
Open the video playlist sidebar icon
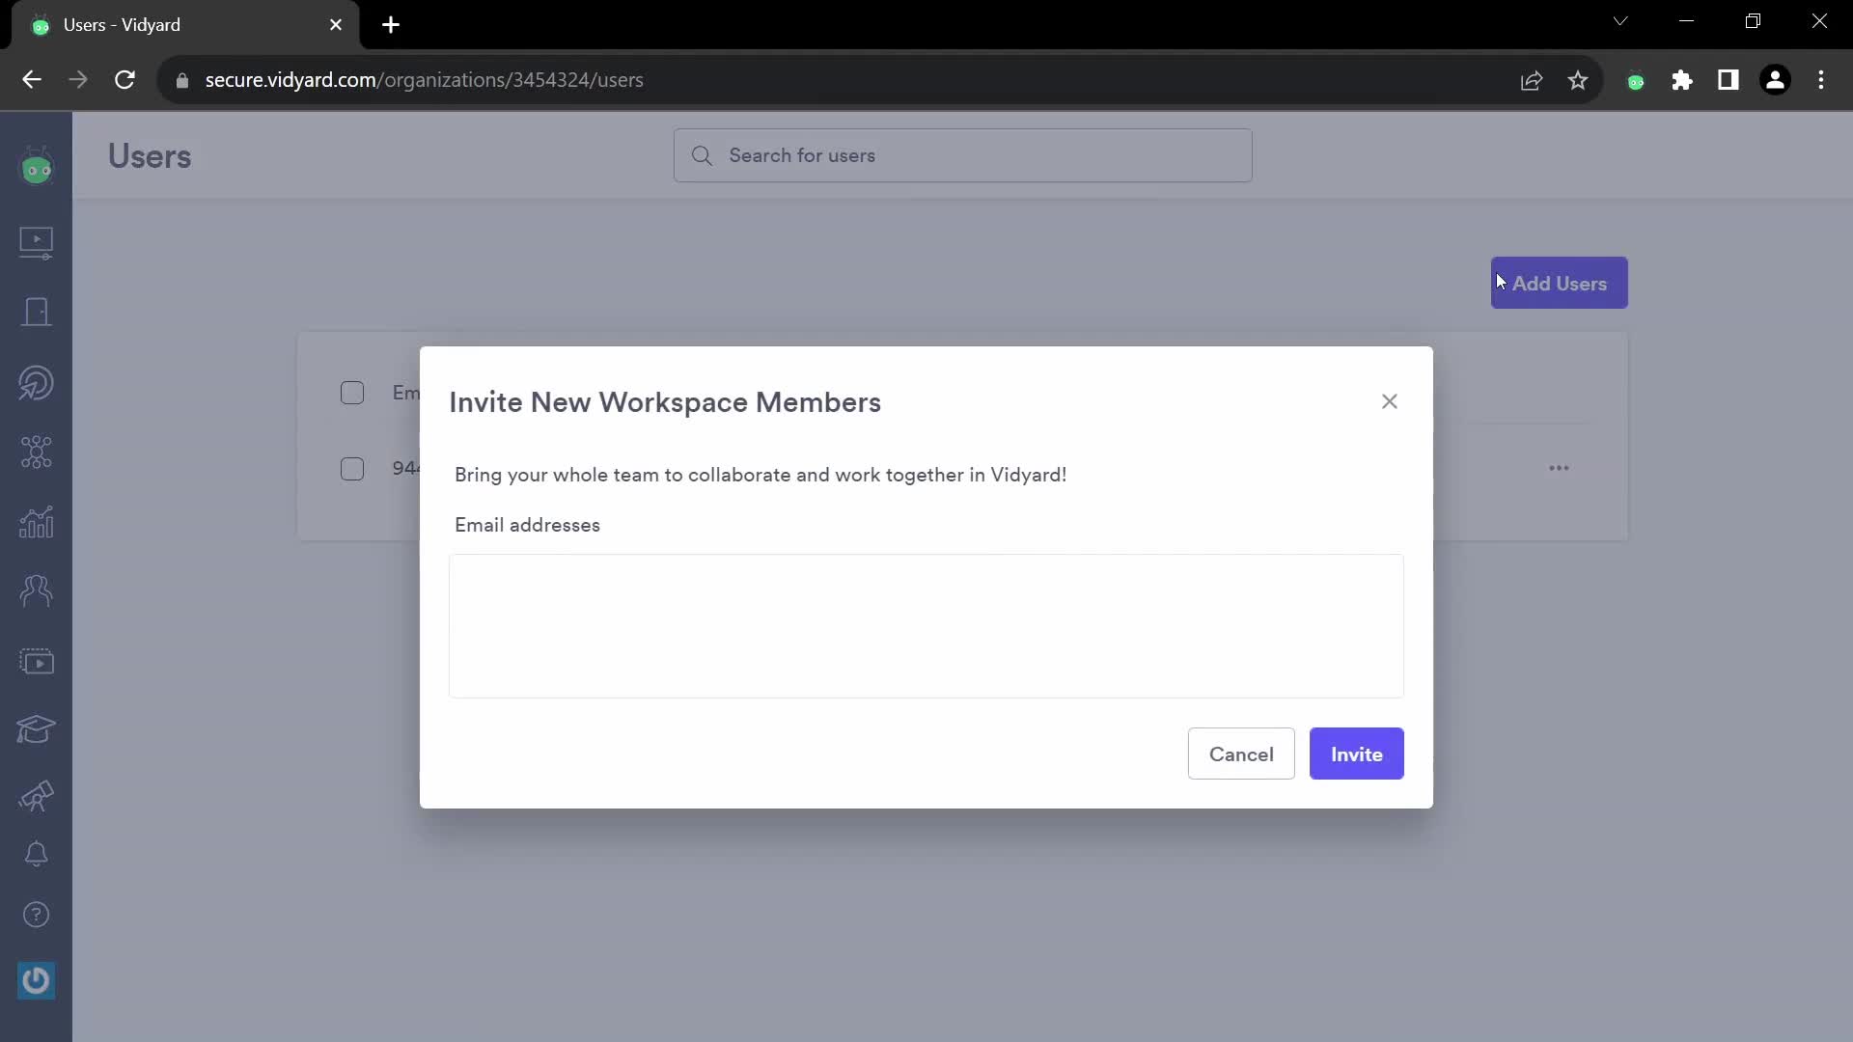[x=37, y=662]
